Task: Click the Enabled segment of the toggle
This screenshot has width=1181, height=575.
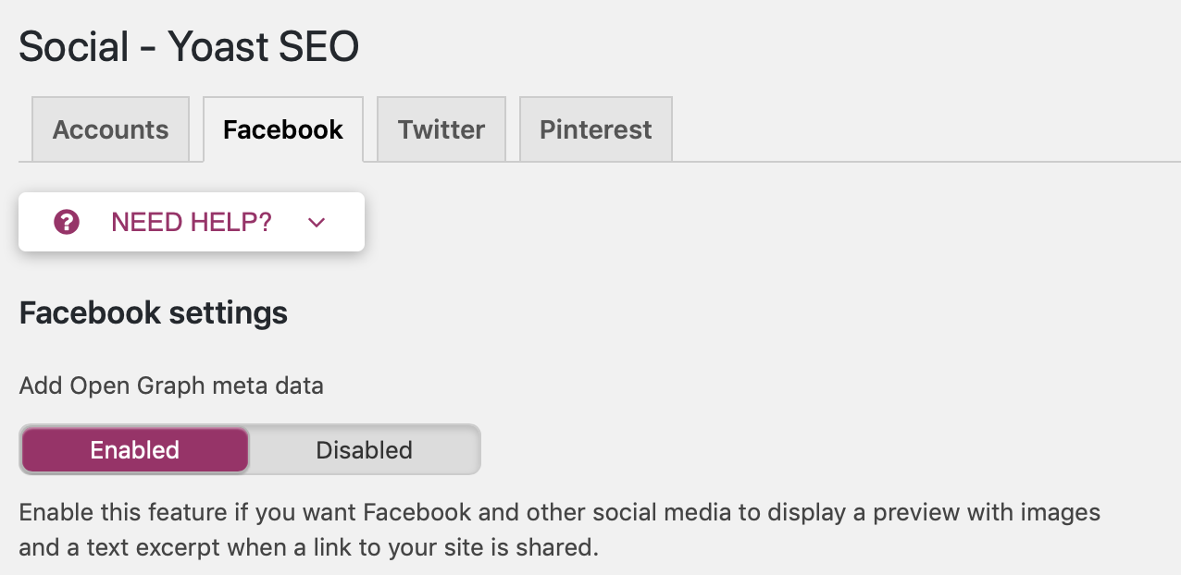Action: click(134, 450)
